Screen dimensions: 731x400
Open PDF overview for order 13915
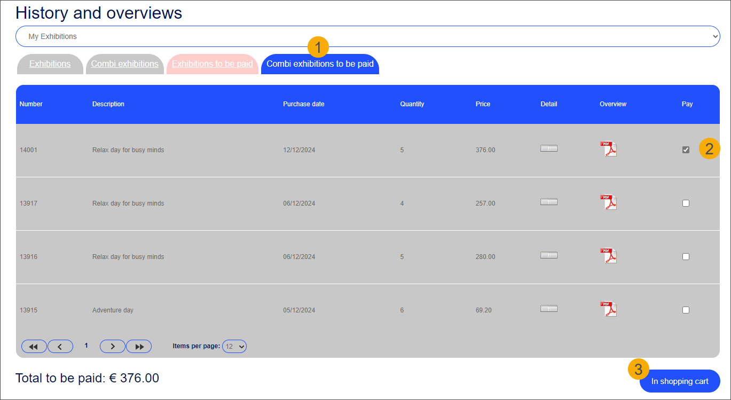tap(608, 309)
